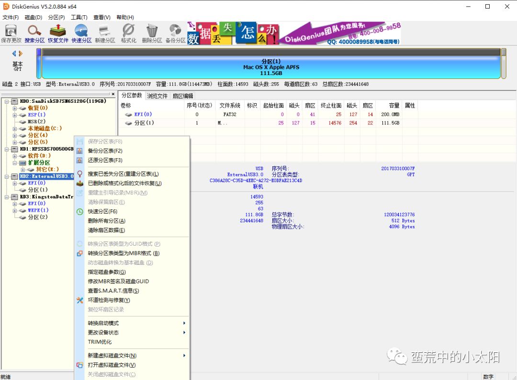
Task: Click the DiskGenius team banner advertisement
Action: tap(294, 33)
